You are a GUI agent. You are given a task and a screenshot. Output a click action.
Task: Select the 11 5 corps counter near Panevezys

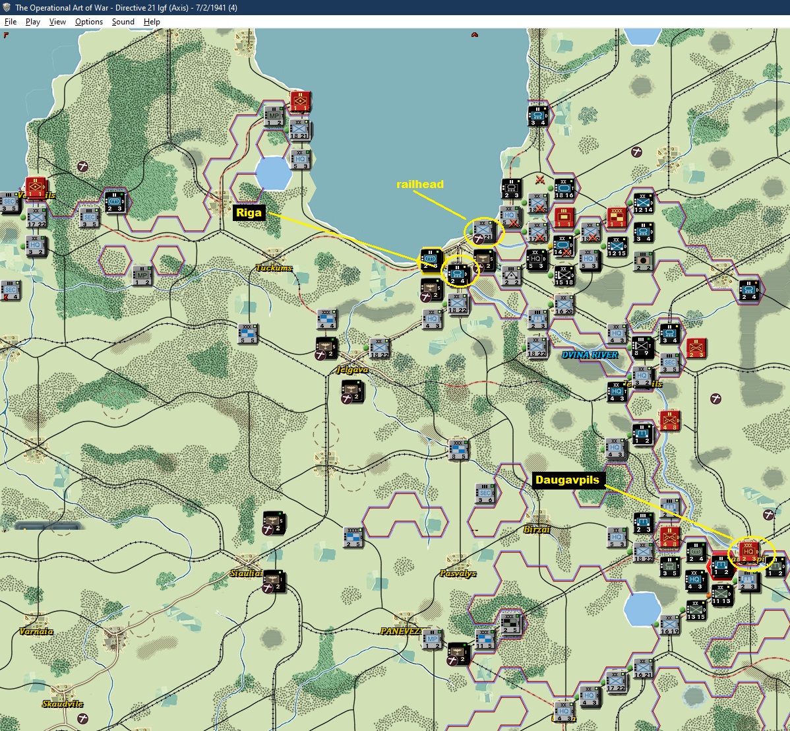(485, 639)
